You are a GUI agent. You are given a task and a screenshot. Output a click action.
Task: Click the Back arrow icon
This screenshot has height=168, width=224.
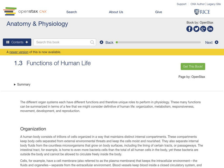click(x=102, y=42)
